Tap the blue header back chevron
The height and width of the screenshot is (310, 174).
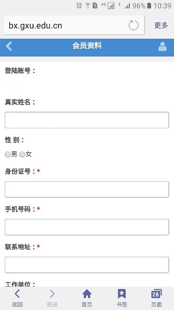[x=9, y=46]
